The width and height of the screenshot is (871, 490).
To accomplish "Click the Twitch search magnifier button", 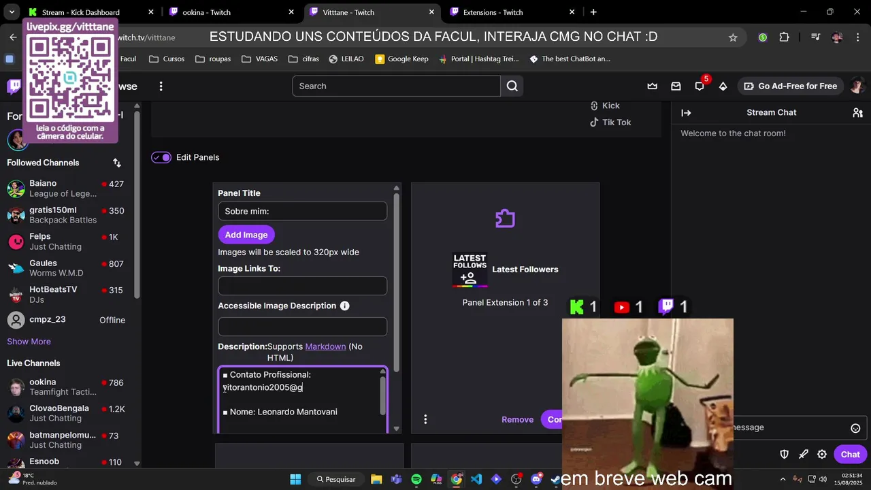I will pyautogui.click(x=512, y=86).
